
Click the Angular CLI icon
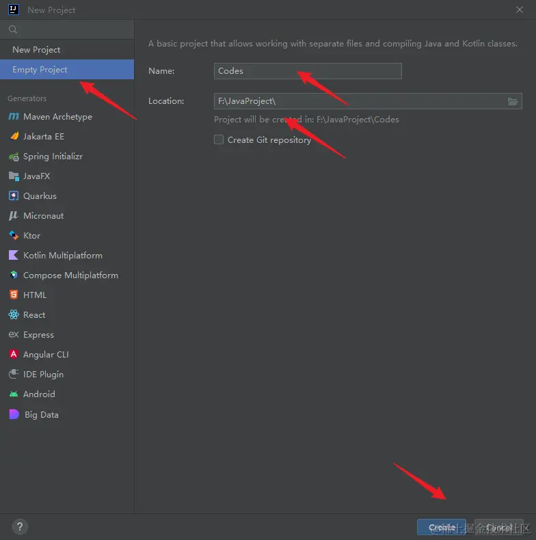[14, 354]
